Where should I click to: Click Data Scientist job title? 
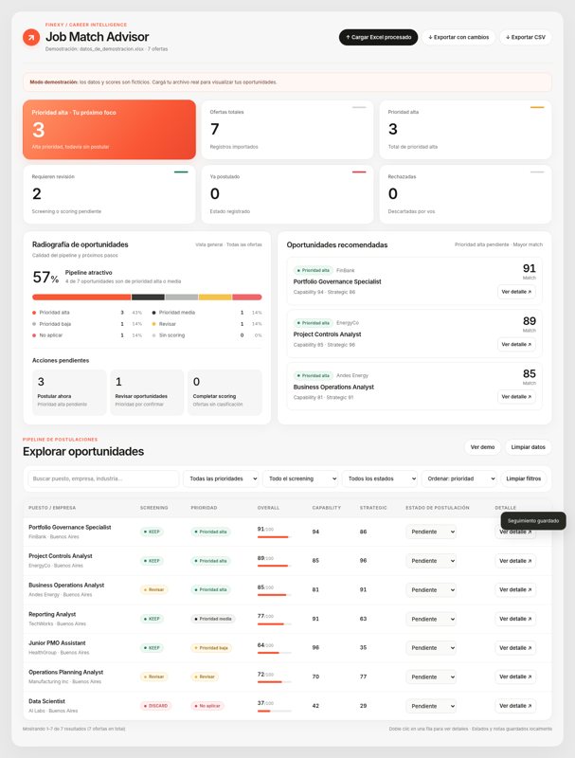coord(46,701)
